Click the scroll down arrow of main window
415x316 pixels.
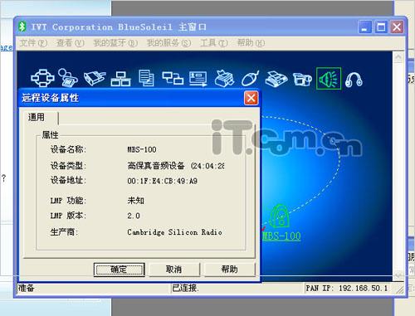click(398, 275)
